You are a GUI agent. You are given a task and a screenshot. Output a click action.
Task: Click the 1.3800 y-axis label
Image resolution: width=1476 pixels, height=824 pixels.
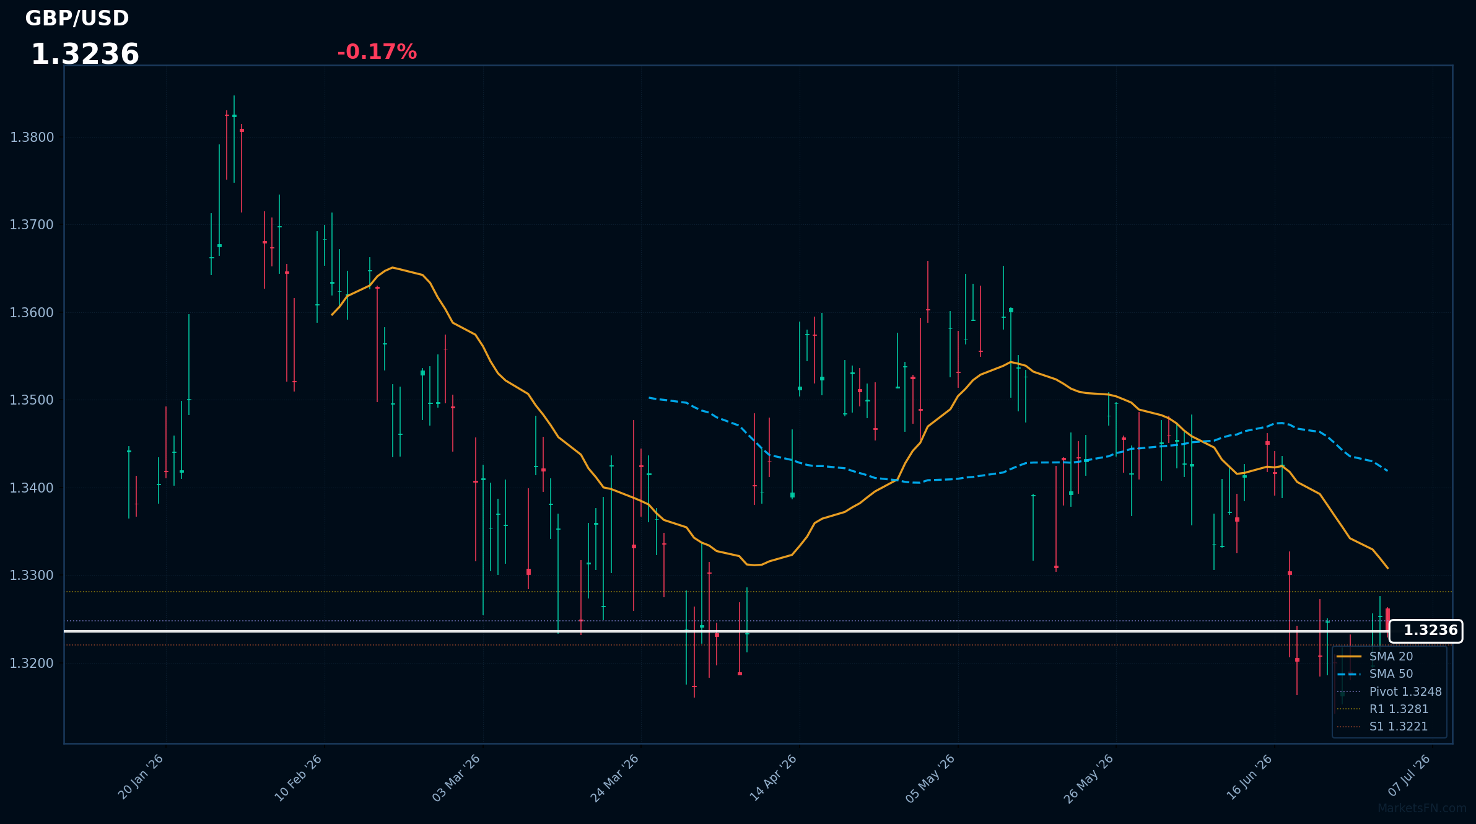point(32,138)
